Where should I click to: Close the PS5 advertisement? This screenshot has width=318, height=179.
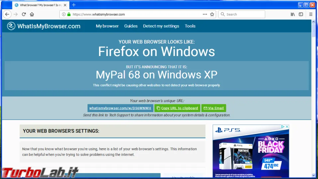(287, 127)
